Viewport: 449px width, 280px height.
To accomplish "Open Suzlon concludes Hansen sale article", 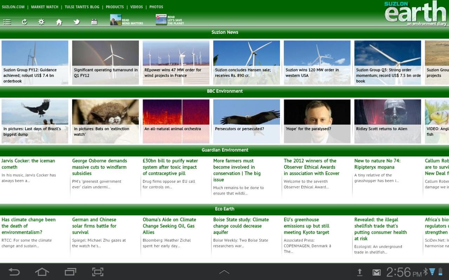I will [x=246, y=62].
